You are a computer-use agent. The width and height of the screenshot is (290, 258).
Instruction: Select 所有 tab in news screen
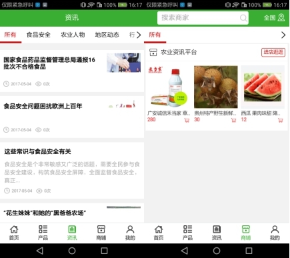pos(10,35)
